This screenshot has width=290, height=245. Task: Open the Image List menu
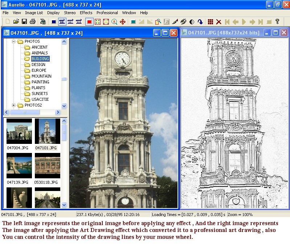click(x=34, y=13)
